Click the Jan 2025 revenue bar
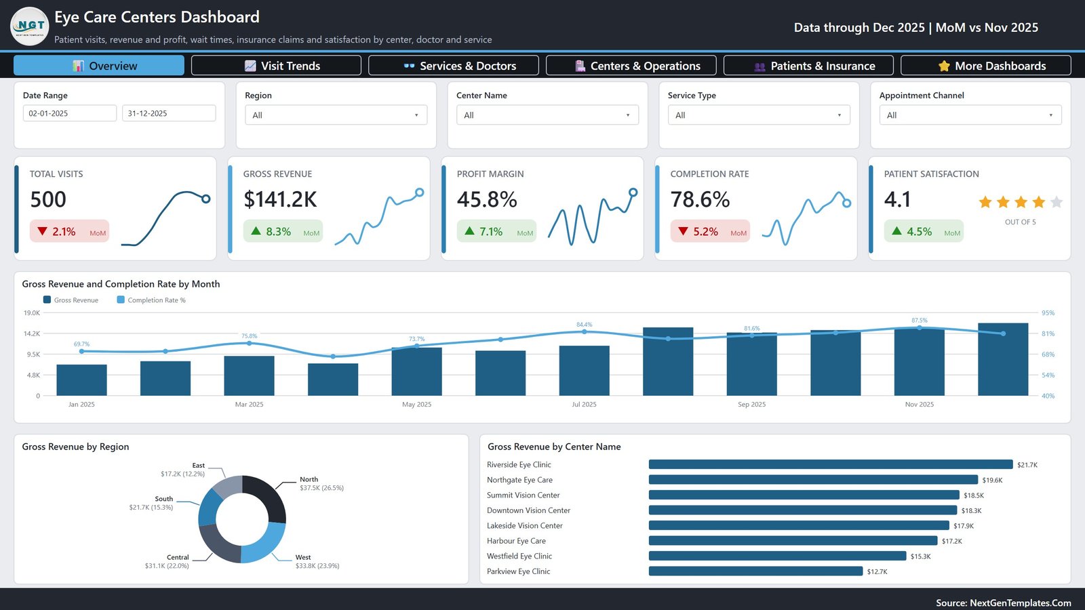 click(x=81, y=380)
